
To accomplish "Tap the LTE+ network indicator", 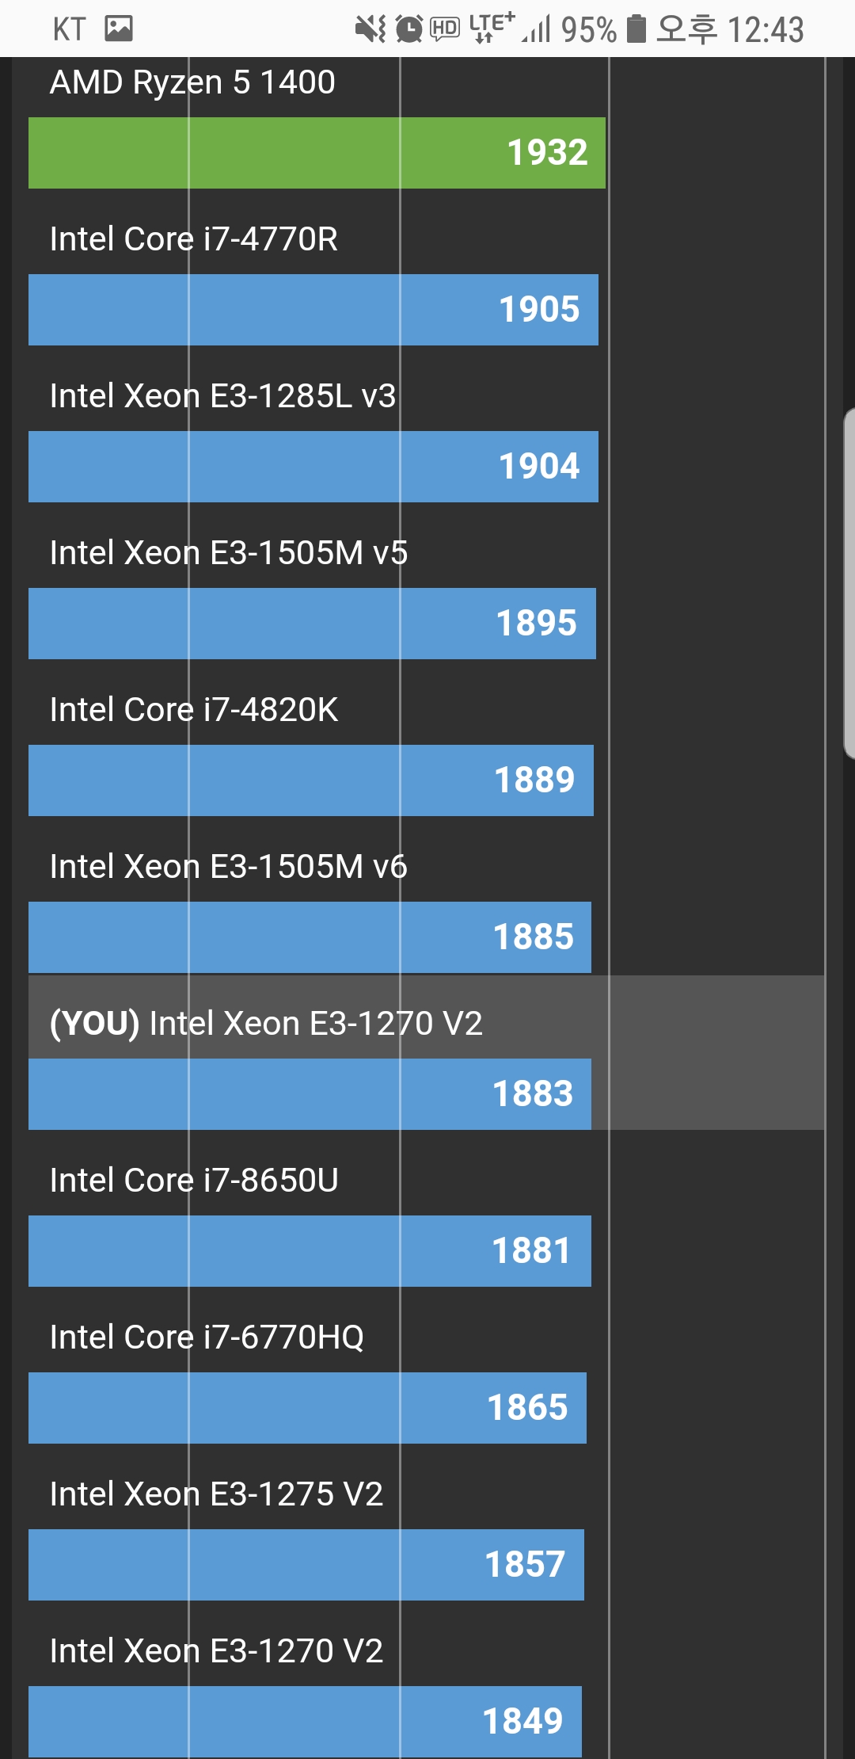I will [x=492, y=27].
